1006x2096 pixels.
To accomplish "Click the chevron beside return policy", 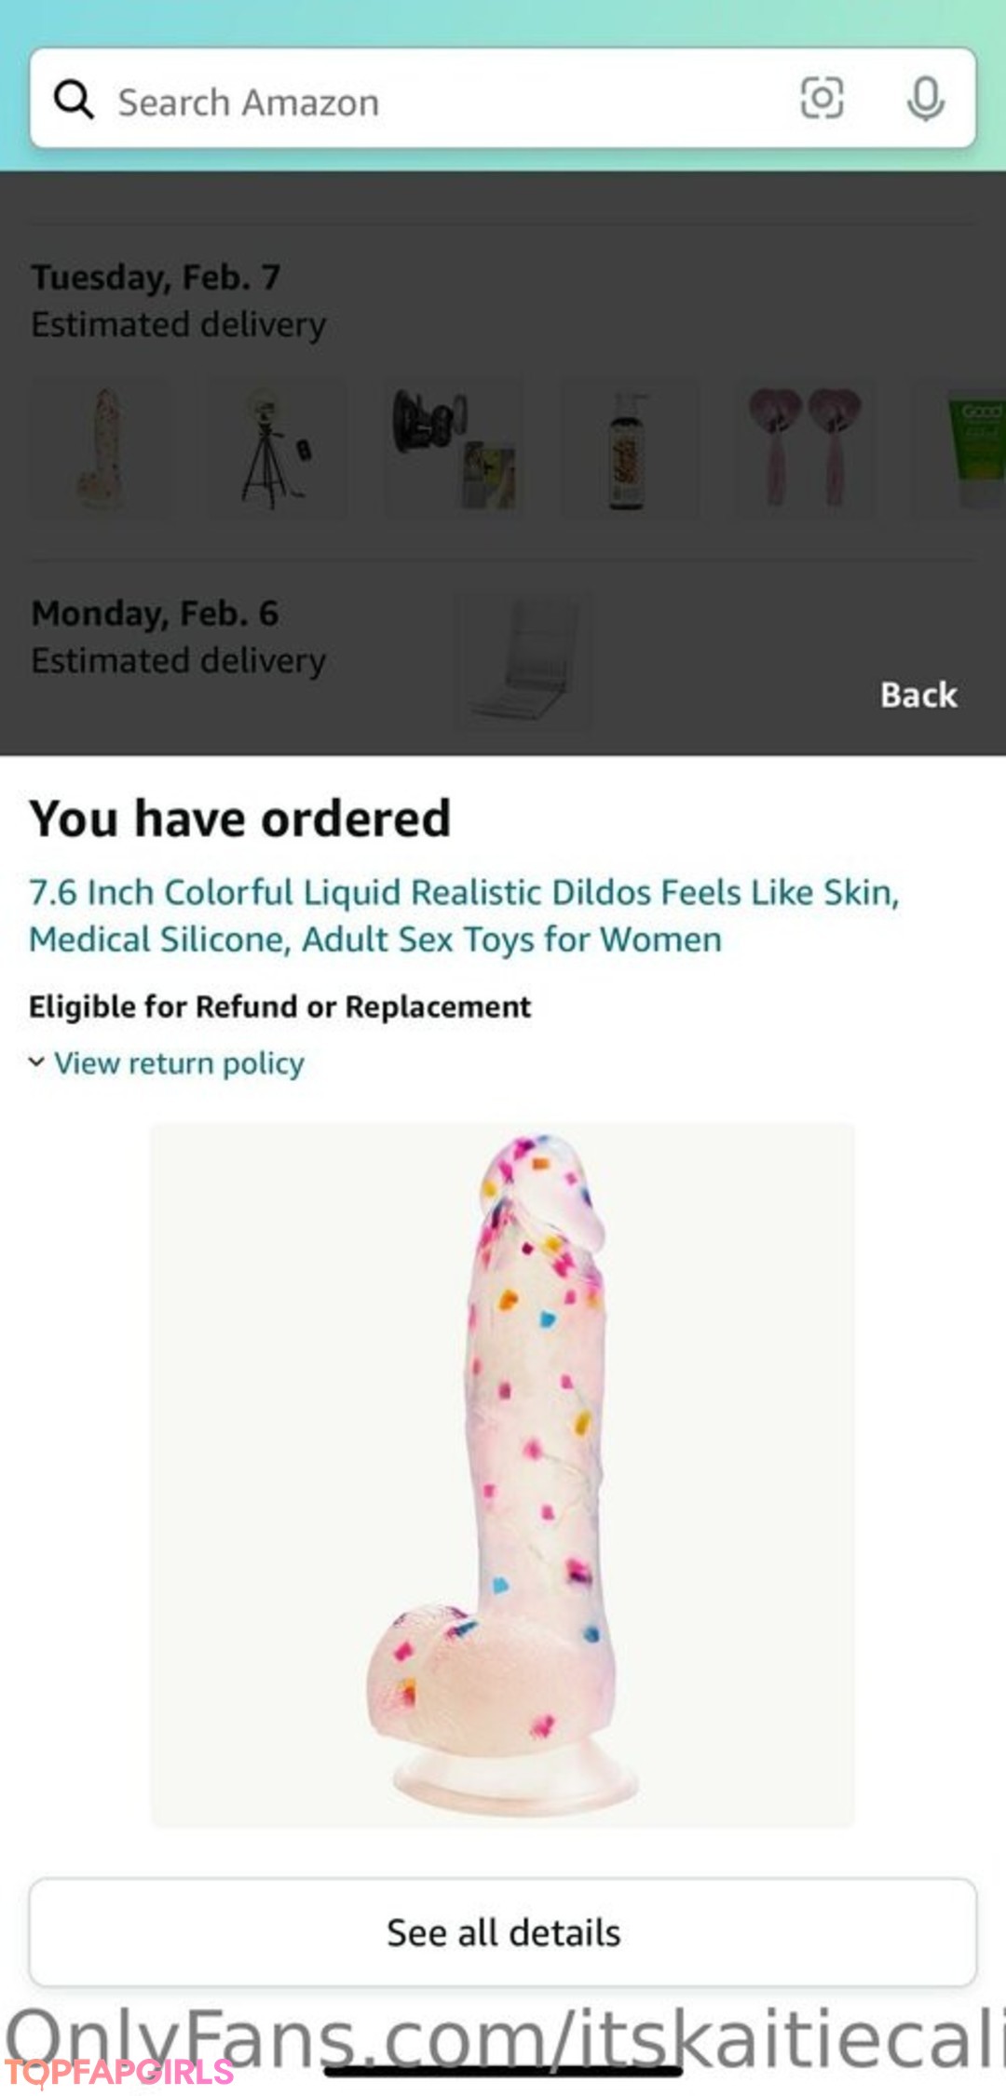I will [36, 1062].
